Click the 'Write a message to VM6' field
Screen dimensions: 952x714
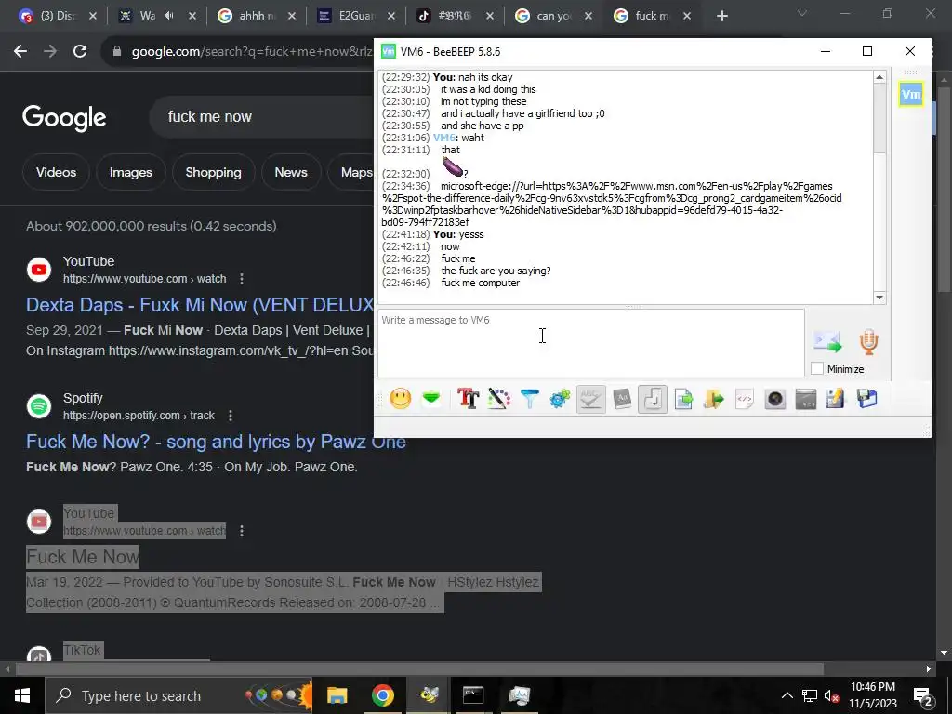(590, 343)
